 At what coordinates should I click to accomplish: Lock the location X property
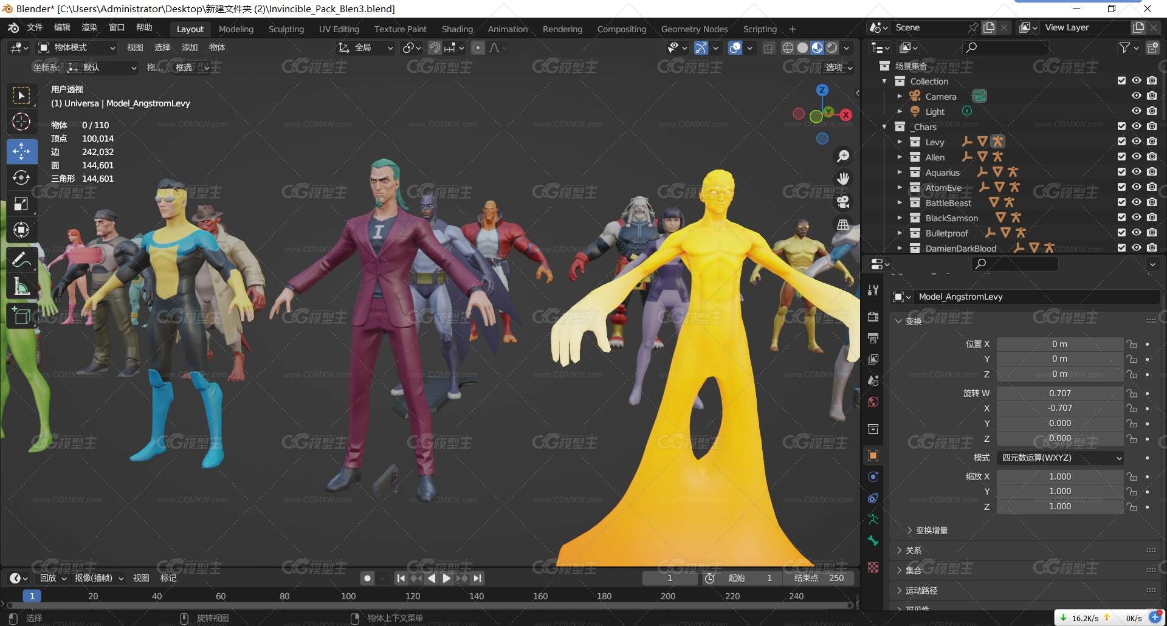click(1132, 344)
